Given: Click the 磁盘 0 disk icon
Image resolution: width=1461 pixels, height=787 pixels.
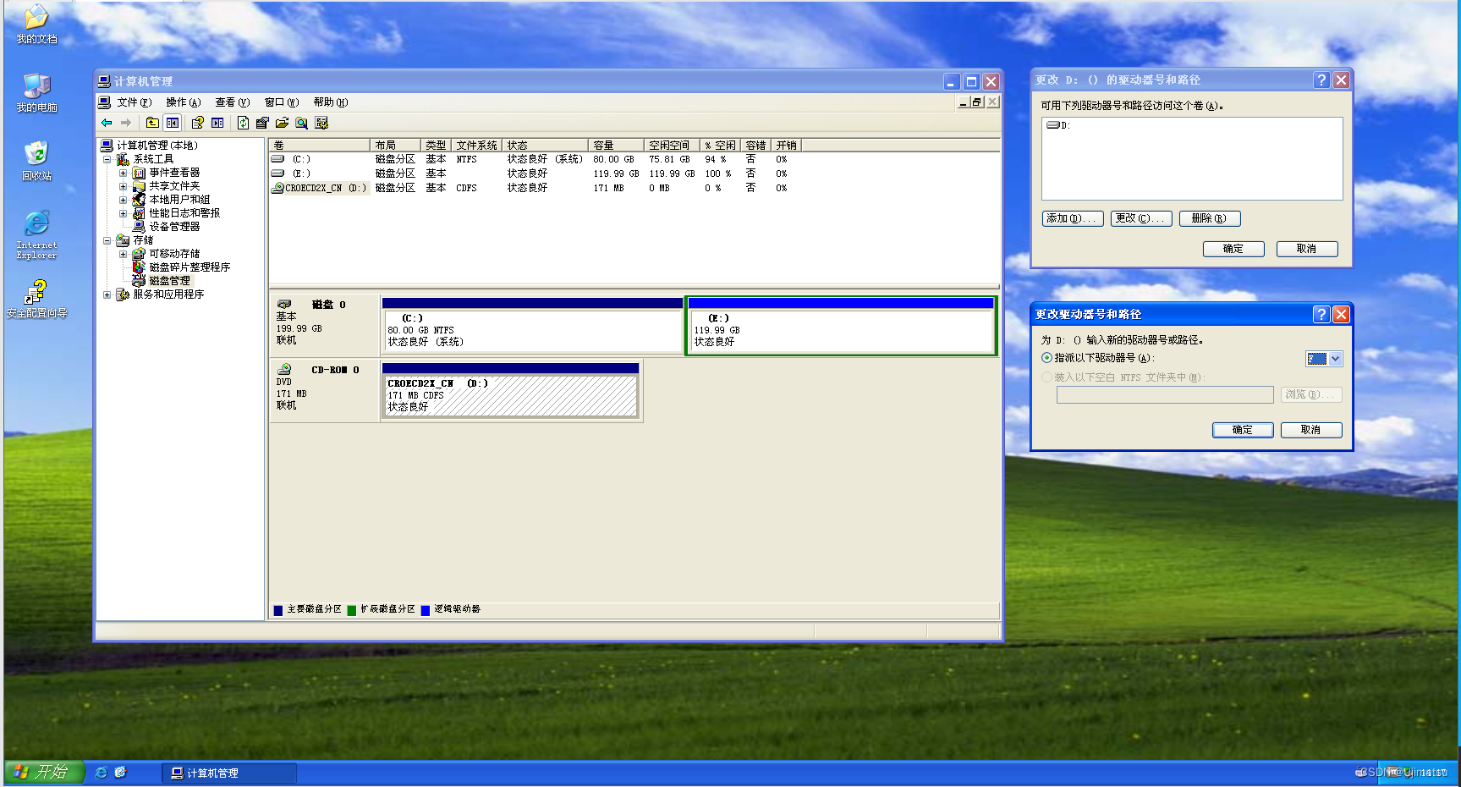Looking at the screenshot, I should pyautogui.click(x=284, y=304).
